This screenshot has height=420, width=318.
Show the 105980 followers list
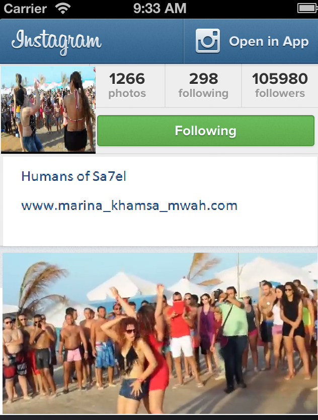[280, 86]
